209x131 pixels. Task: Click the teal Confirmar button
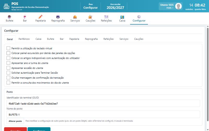(x=39, y=129)
